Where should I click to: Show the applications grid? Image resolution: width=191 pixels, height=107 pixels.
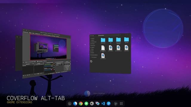click(x=121, y=103)
